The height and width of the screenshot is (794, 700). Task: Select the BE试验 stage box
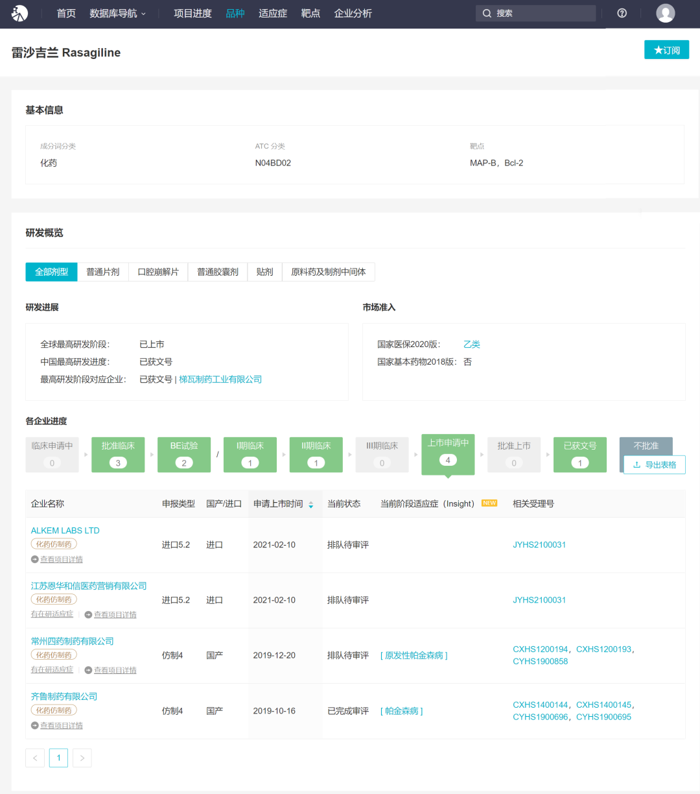[x=184, y=454]
